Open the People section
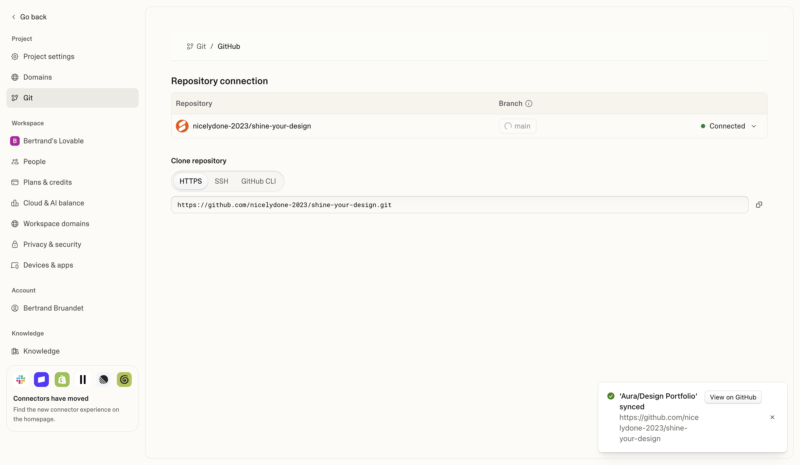 [72, 162]
